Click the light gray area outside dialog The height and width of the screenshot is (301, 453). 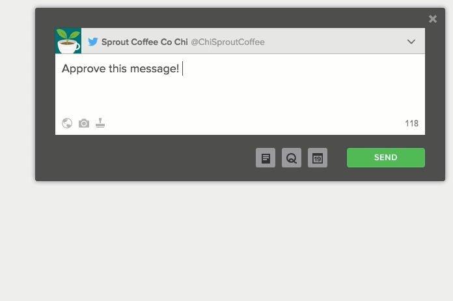(226, 240)
